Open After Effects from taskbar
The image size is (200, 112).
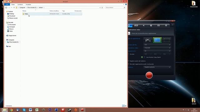50,110
